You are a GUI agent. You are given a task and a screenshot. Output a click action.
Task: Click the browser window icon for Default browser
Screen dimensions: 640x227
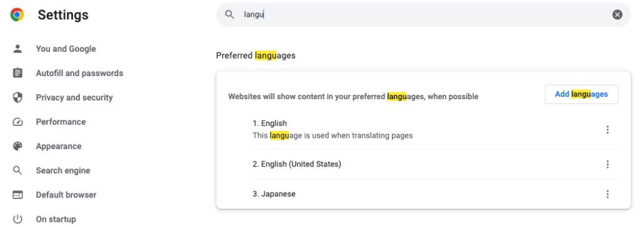click(17, 195)
